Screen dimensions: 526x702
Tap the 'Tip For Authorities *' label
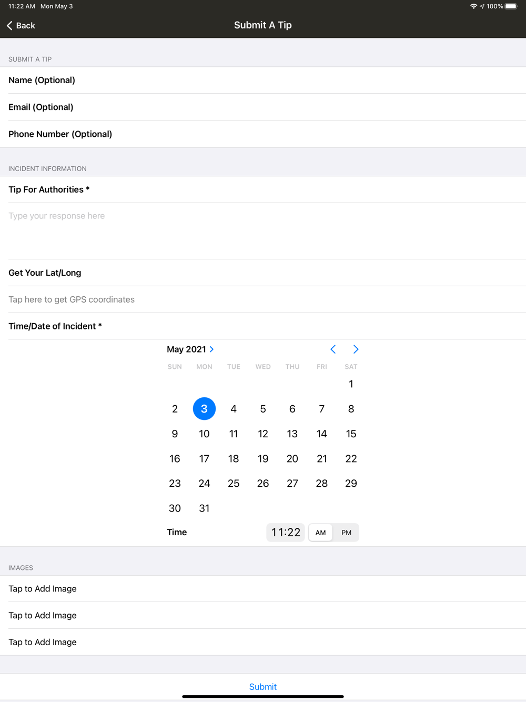tap(49, 189)
